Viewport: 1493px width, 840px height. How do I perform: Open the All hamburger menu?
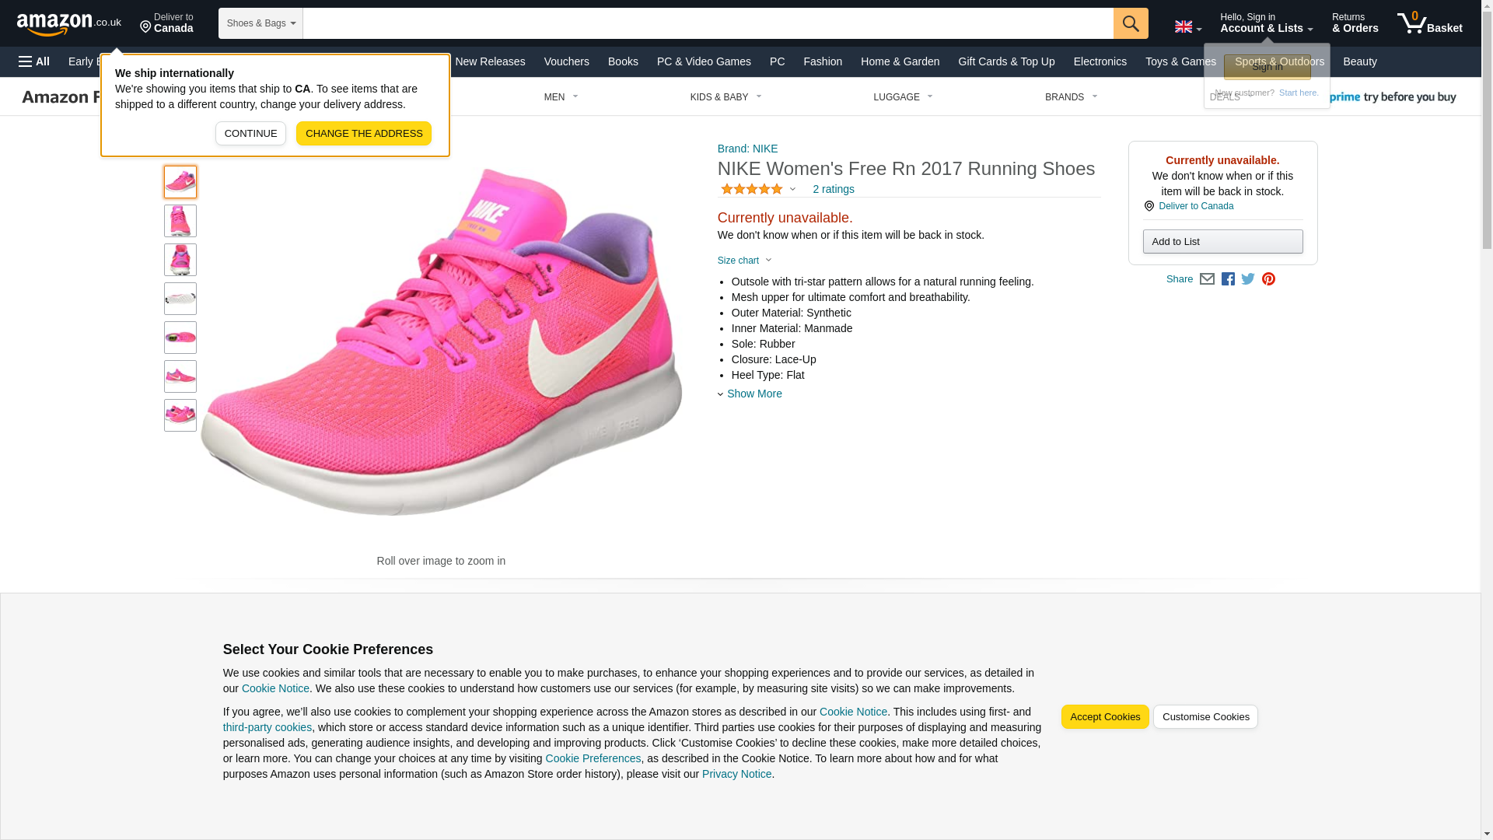(34, 61)
